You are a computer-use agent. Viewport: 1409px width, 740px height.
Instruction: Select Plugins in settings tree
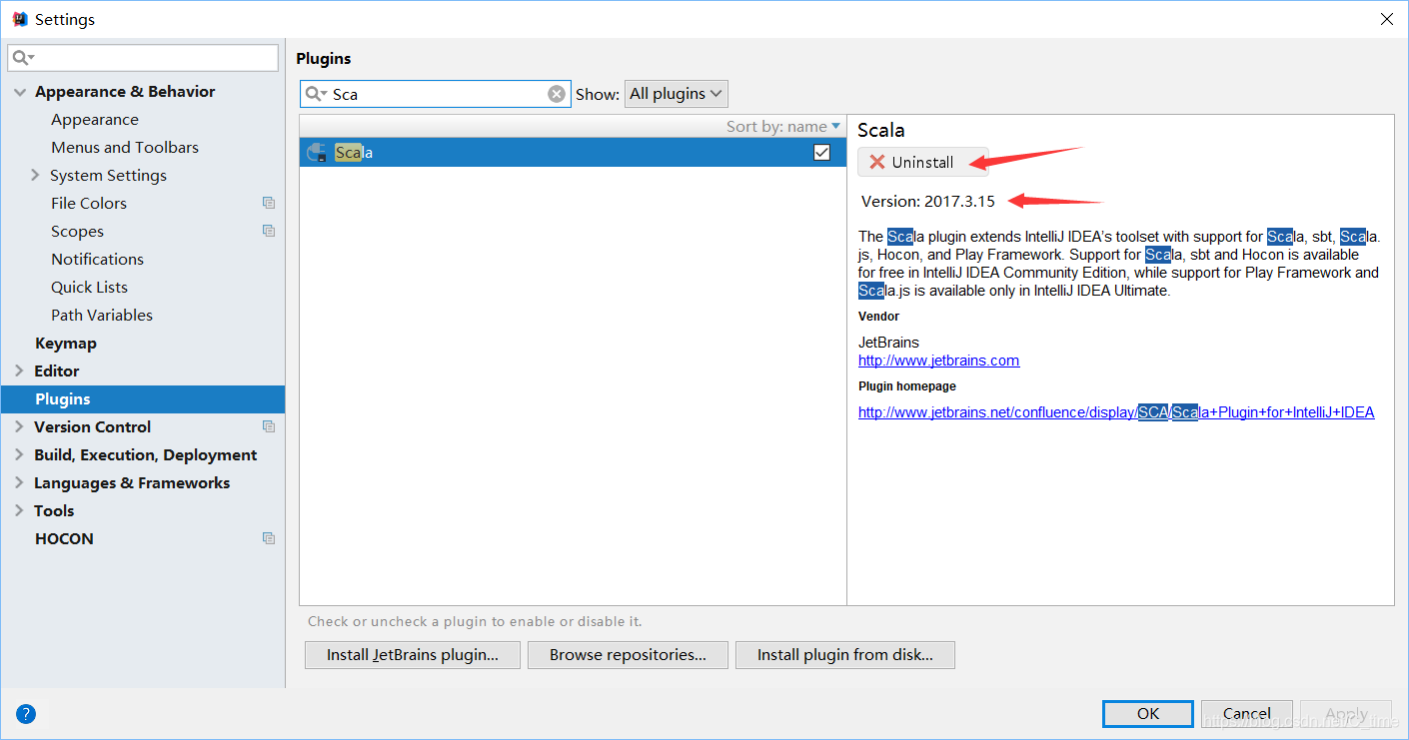pos(142,398)
